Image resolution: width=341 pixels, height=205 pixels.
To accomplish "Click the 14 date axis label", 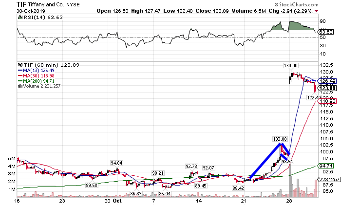I will pos(199,201).
